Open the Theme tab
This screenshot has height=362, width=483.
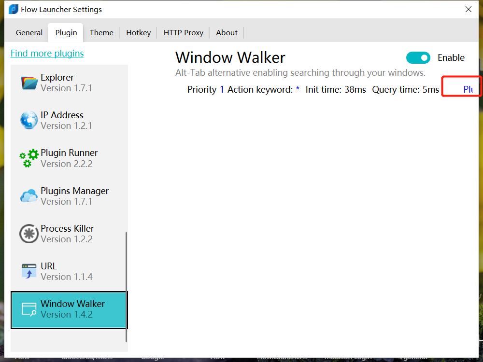point(101,33)
